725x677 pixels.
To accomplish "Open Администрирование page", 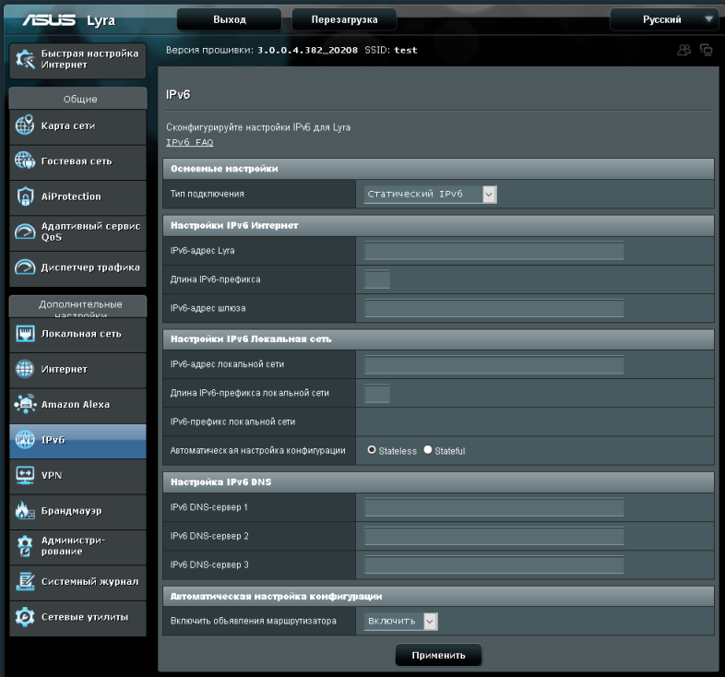I will click(77, 546).
